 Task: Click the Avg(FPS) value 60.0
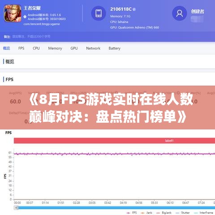point(15,102)
